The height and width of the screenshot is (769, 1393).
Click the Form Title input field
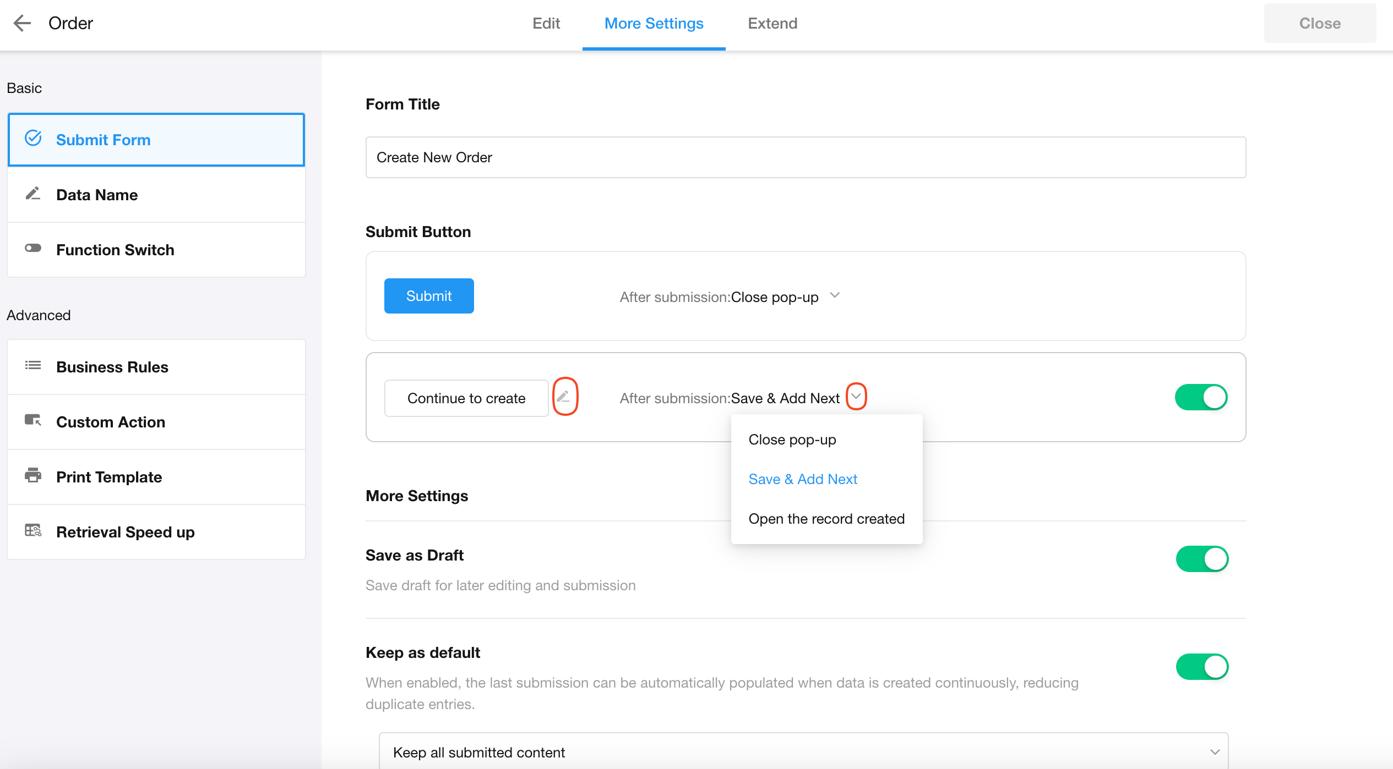[805, 157]
